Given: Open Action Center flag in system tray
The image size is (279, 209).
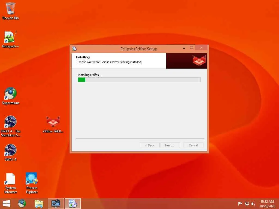Looking at the screenshot, I should tap(240, 204).
